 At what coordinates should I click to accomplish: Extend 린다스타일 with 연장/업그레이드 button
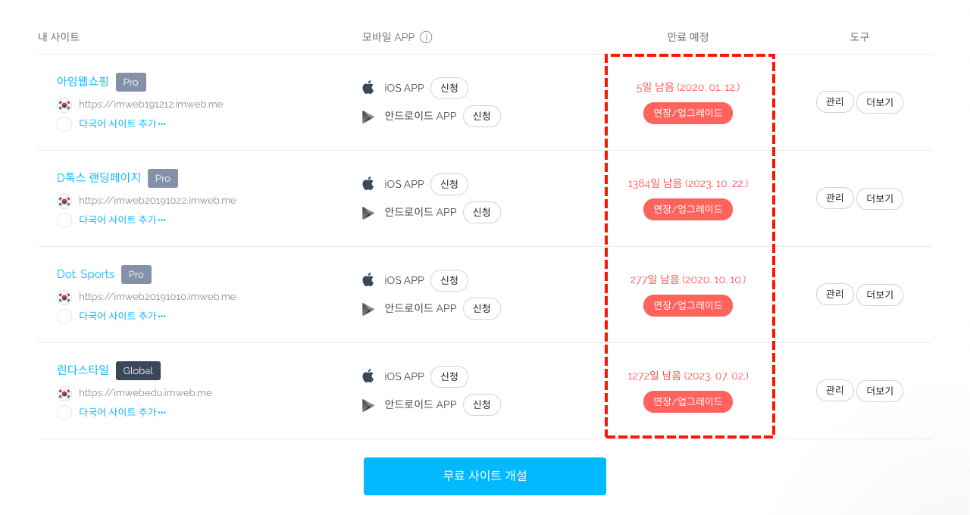click(688, 401)
